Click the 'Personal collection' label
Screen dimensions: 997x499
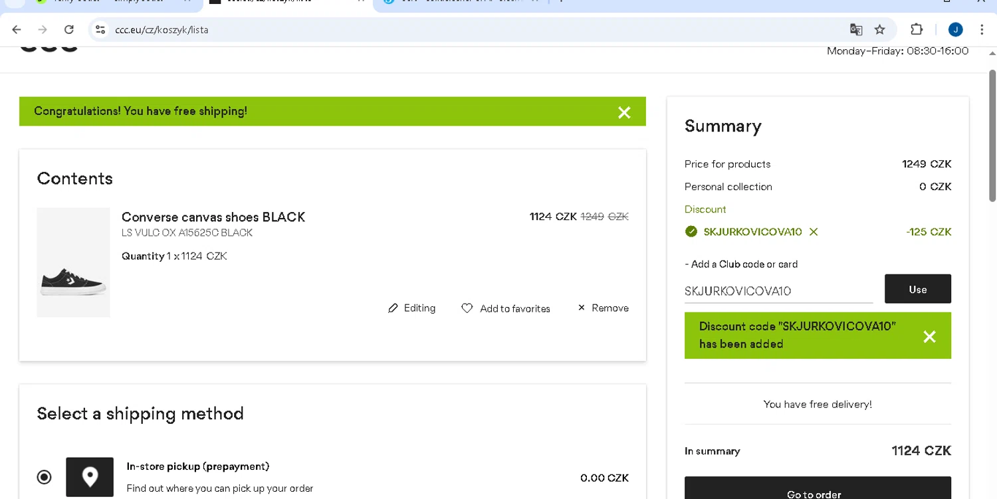[728, 187]
